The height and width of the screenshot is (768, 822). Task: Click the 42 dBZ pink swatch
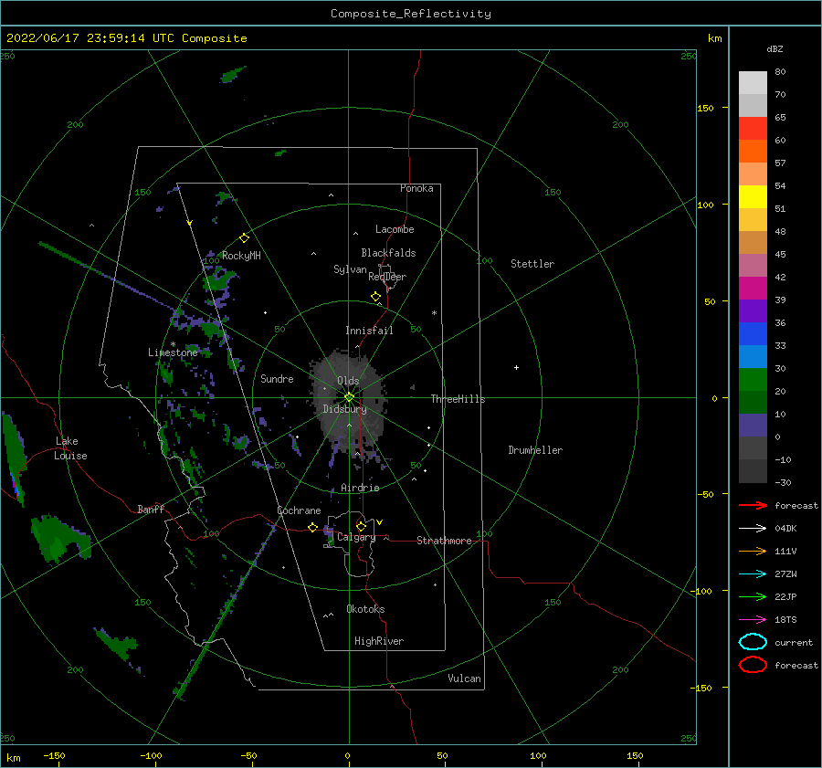pos(753,265)
